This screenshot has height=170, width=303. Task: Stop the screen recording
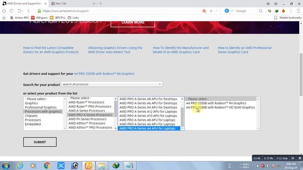[x=300, y=158]
